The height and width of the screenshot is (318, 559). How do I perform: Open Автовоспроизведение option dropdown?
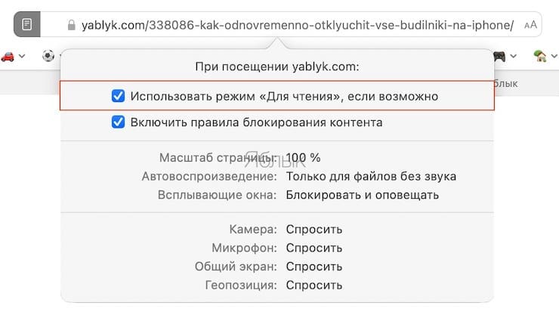371,176
